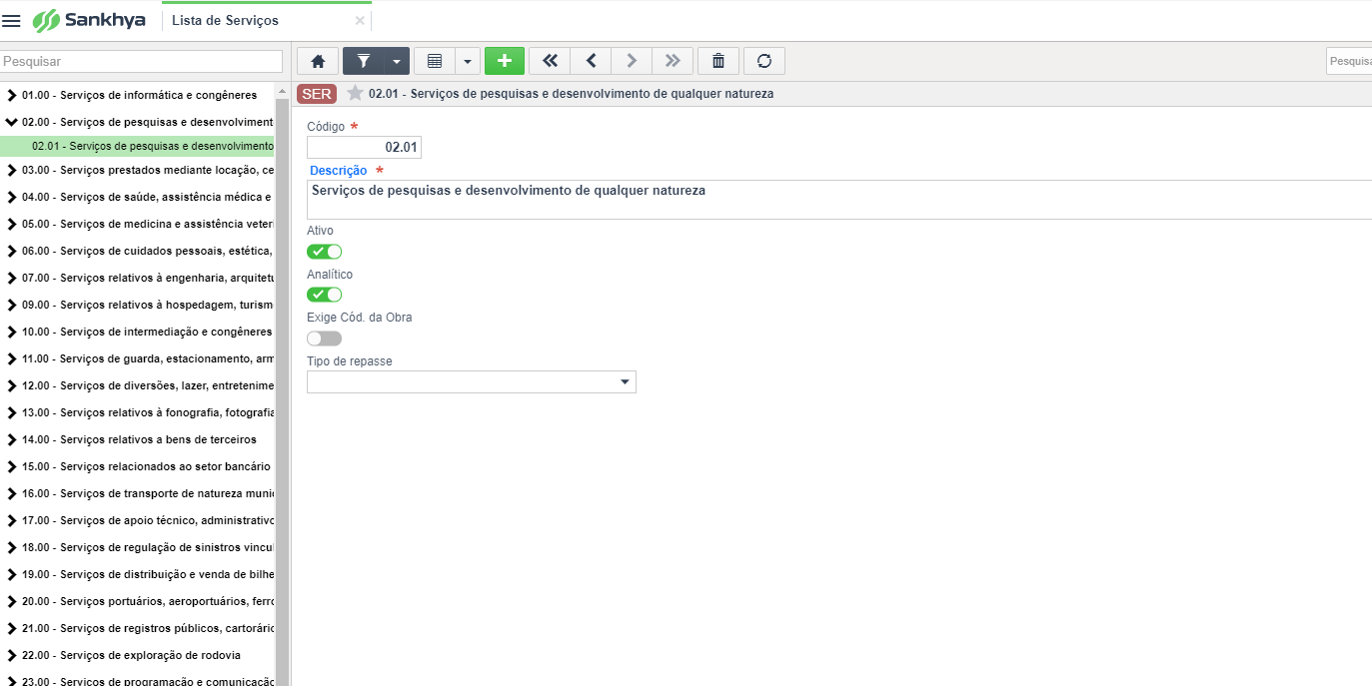
Task: Toggle the Ativo switch
Action: pyautogui.click(x=324, y=252)
